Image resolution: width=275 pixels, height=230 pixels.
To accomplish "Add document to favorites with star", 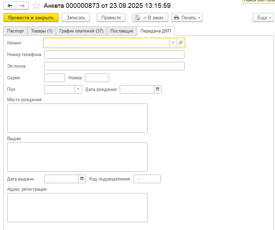I will (x=36, y=6).
